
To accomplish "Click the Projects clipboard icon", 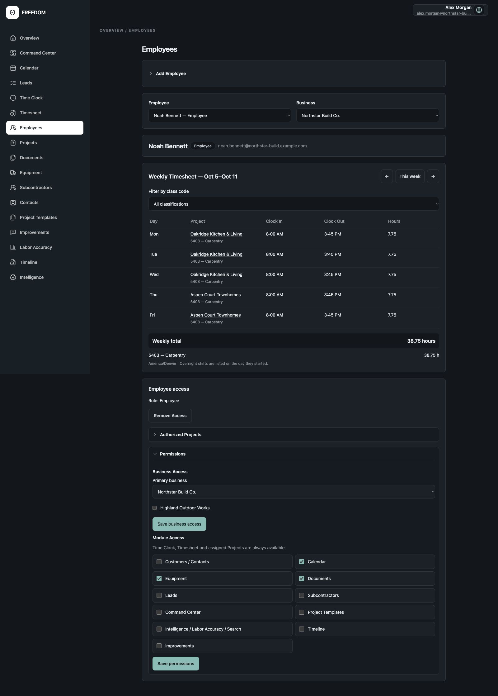I will [x=13, y=143].
